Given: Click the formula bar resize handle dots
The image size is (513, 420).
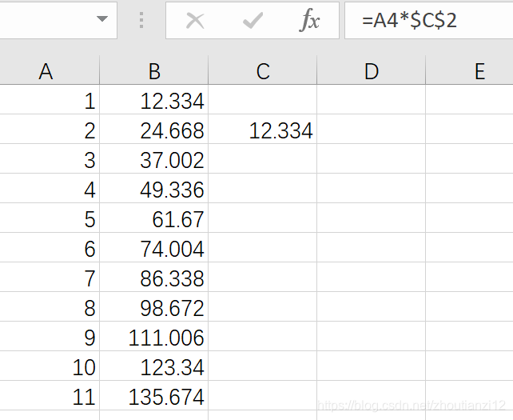Looking at the screenshot, I should [x=141, y=20].
